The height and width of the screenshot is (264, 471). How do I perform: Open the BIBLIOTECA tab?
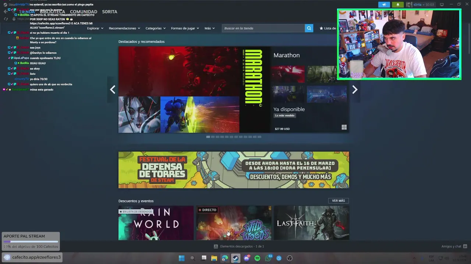[52, 12]
